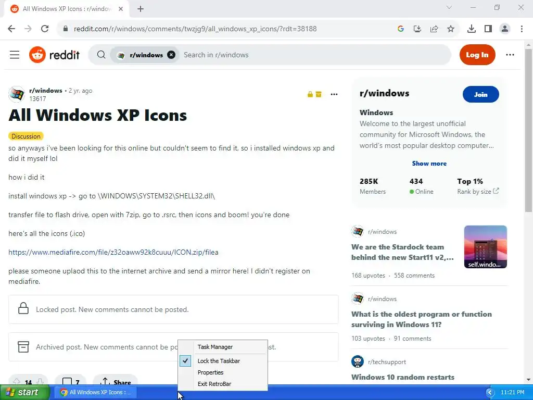Choose Properties in the taskbar menu
The height and width of the screenshot is (400, 533).
[210, 372]
